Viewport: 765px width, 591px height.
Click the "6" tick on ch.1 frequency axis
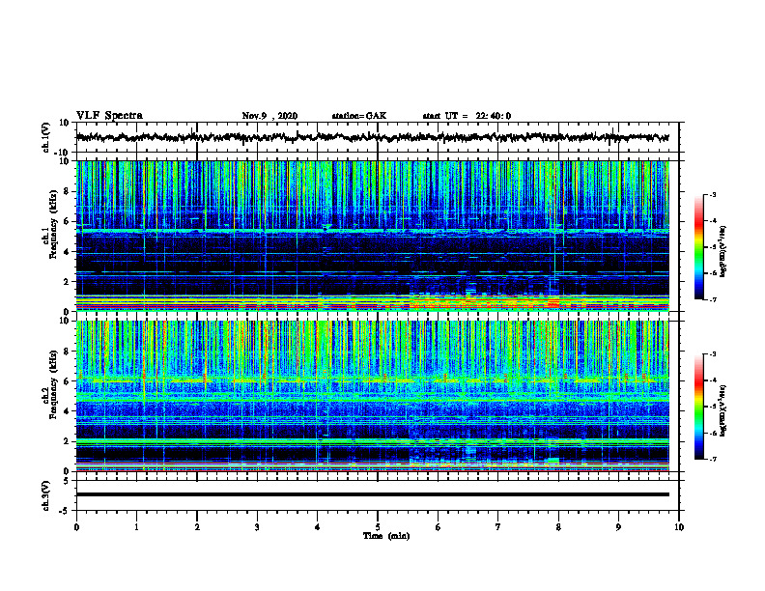tap(67, 221)
